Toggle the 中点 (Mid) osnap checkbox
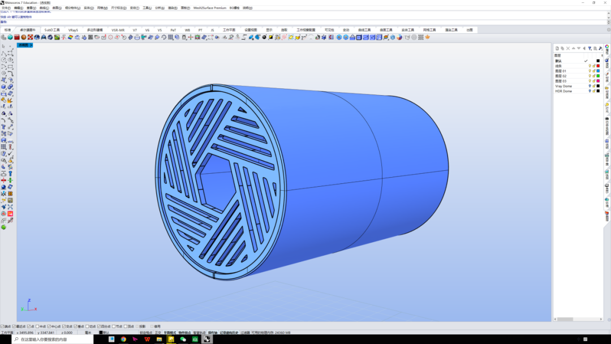 pos(37,326)
